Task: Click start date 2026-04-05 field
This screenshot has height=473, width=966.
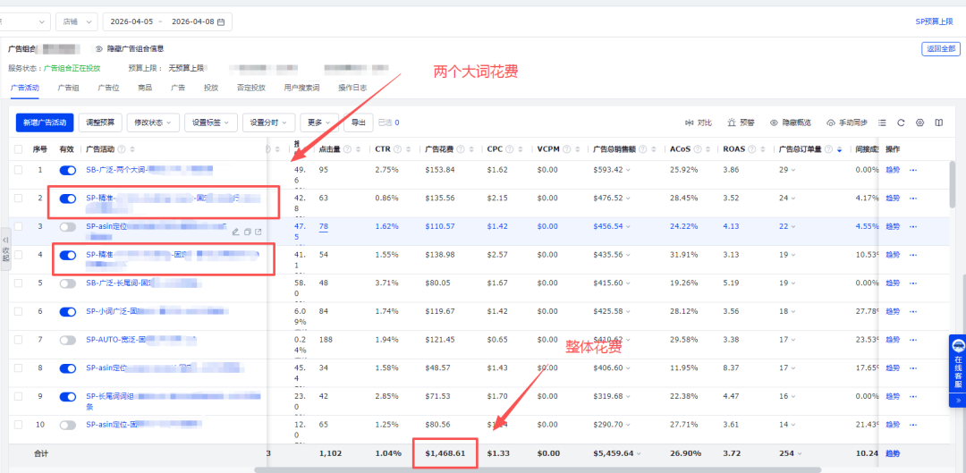Action: (x=131, y=22)
